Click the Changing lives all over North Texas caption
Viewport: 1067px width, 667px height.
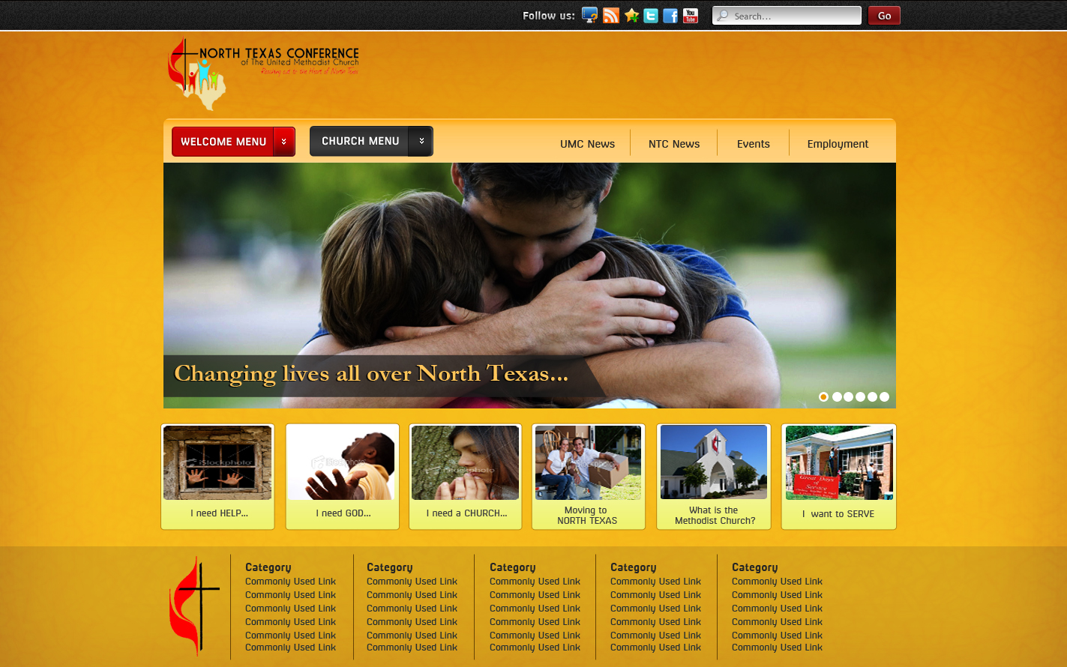[371, 373]
